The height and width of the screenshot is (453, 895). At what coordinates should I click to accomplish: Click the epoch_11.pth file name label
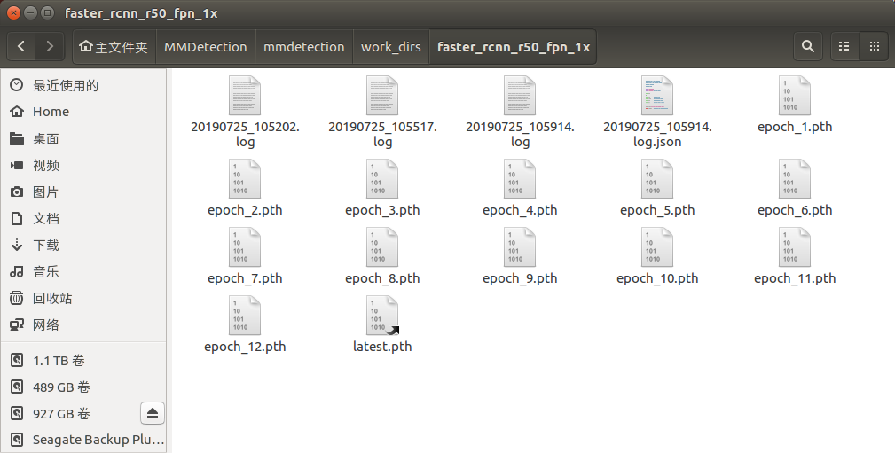(795, 278)
